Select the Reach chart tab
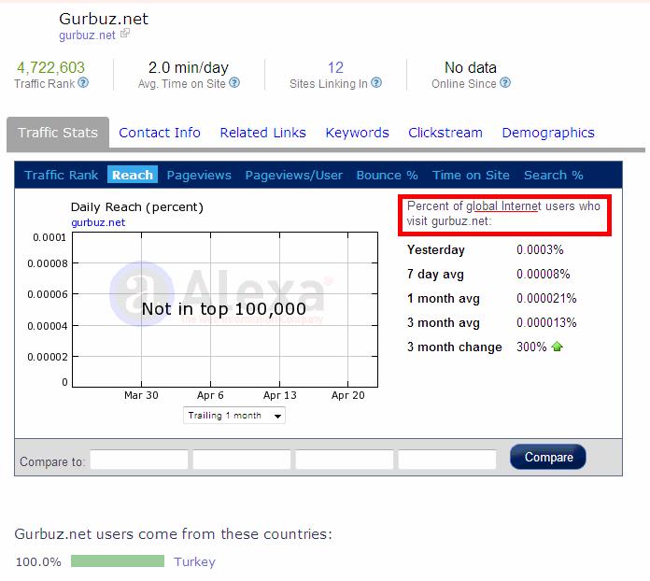This screenshot has height=581, width=650. pyautogui.click(x=133, y=175)
